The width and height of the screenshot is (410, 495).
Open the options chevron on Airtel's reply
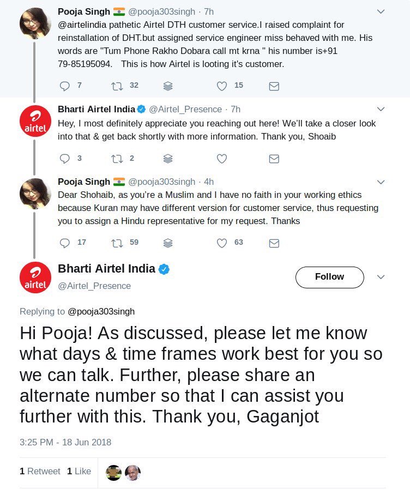click(381, 109)
